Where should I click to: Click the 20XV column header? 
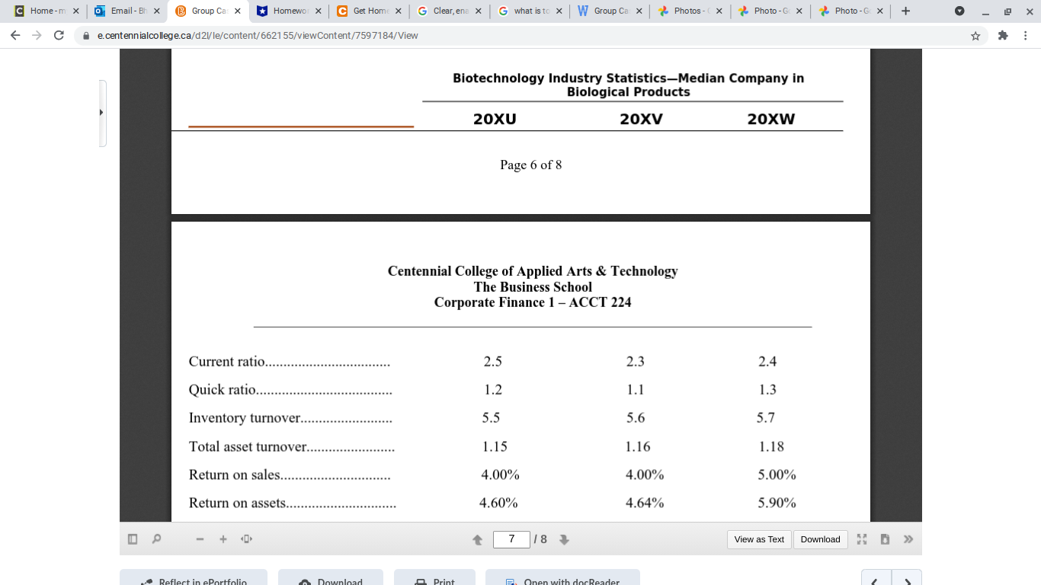[x=641, y=119]
